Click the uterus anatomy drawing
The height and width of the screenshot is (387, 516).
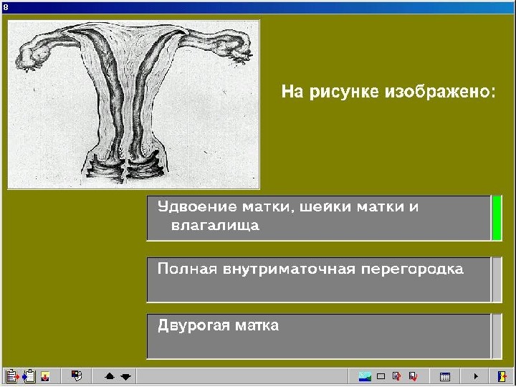point(133,105)
